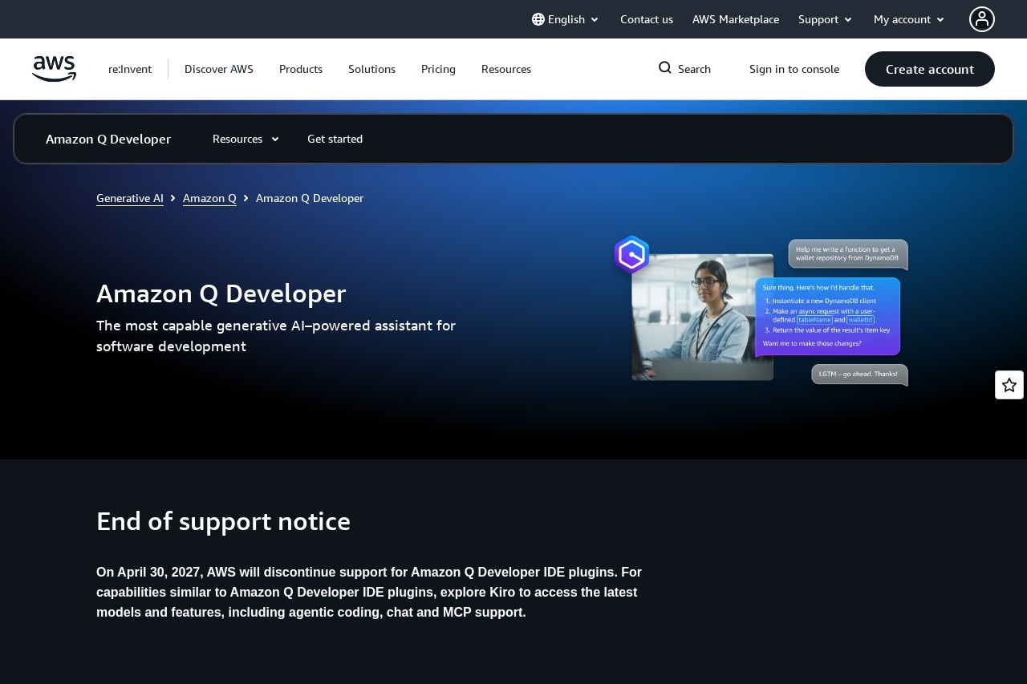The image size is (1027, 684).
Task: Click the star feedback icon
Action: pos(1009,385)
